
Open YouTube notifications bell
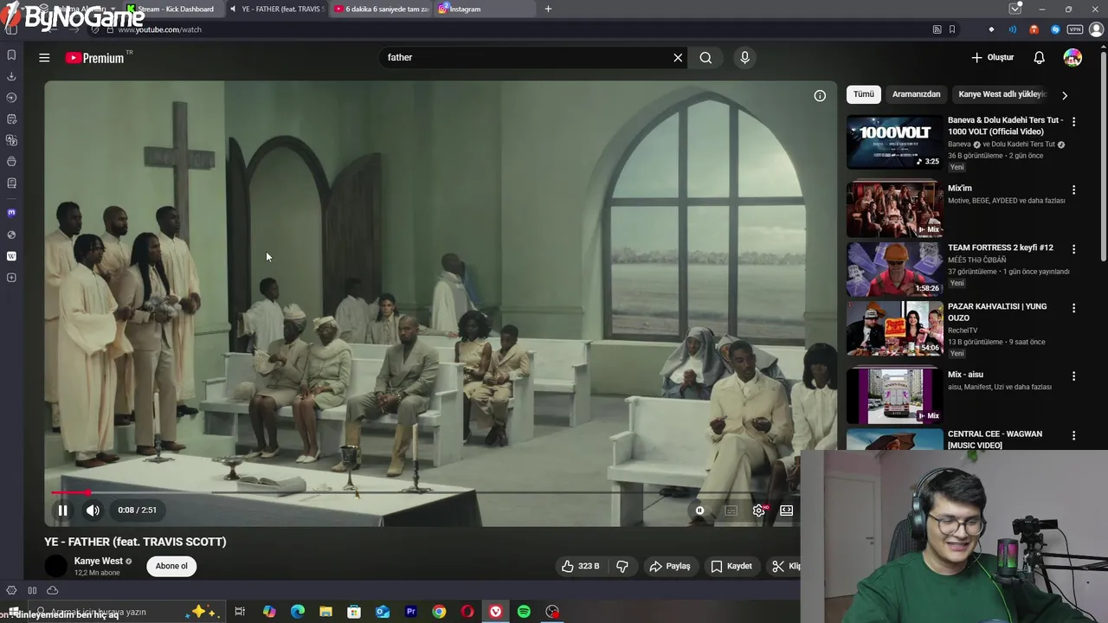pos(1039,58)
